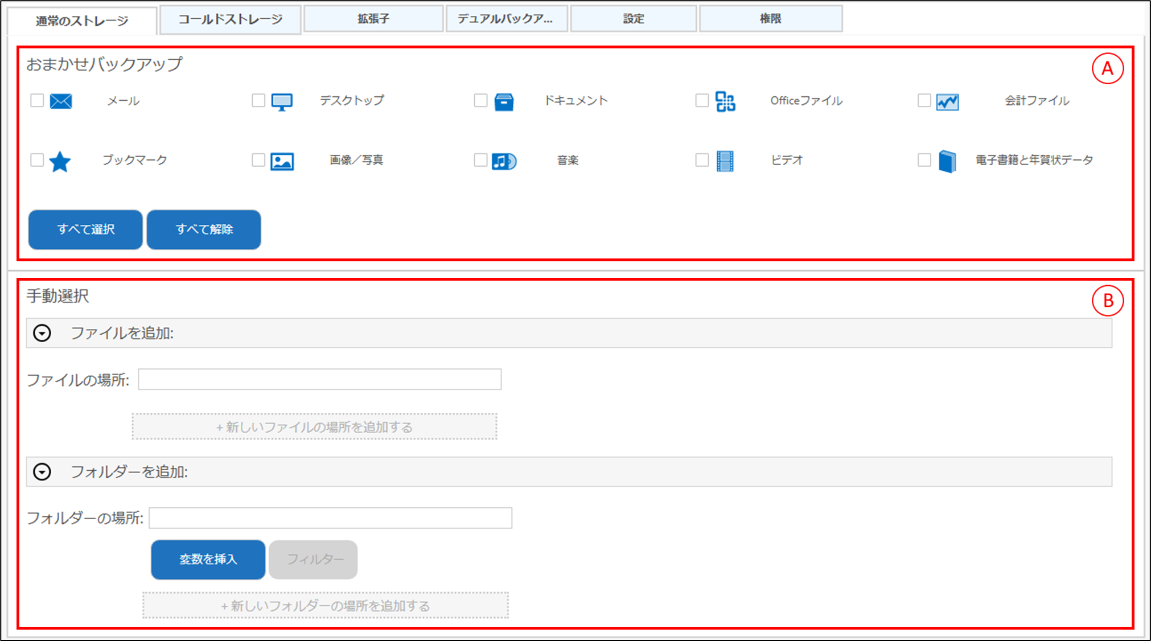Focus the フォルダーの場所 input field
This screenshot has height=641, width=1151.
[331, 518]
